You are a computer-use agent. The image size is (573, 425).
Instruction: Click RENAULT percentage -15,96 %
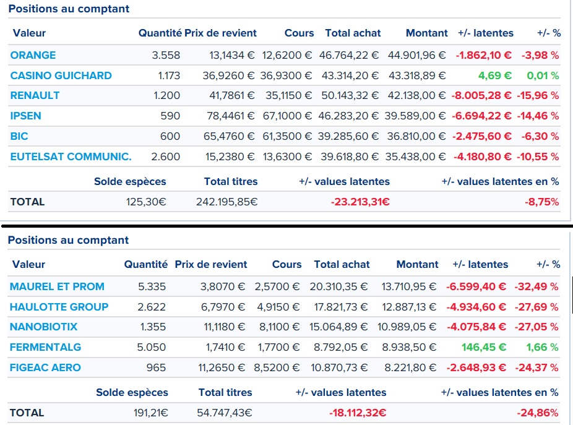[538, 95]
